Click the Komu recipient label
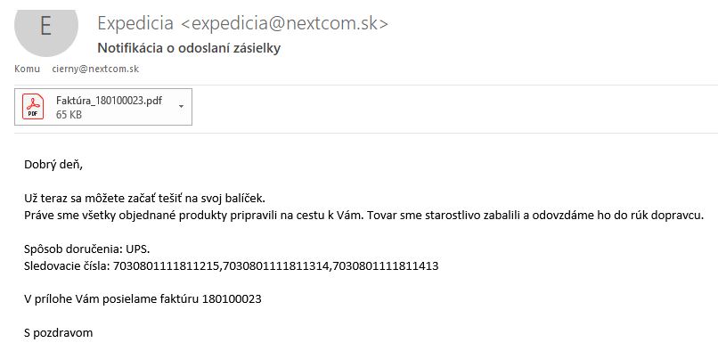The height and width of the screenshot is (359, 718). [27, 69]
